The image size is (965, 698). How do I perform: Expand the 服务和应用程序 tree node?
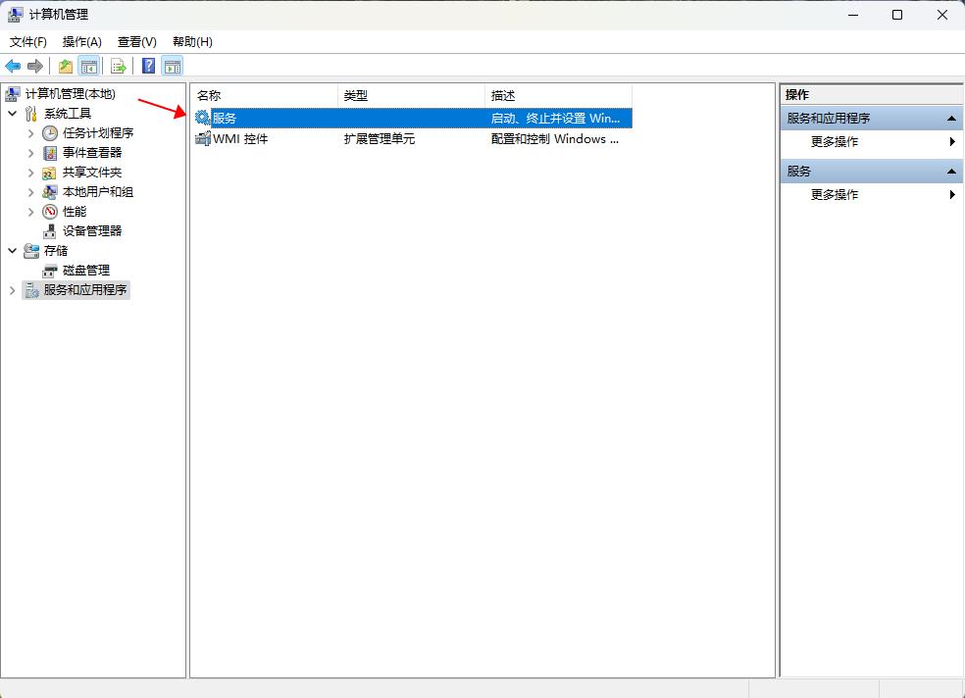12,290
